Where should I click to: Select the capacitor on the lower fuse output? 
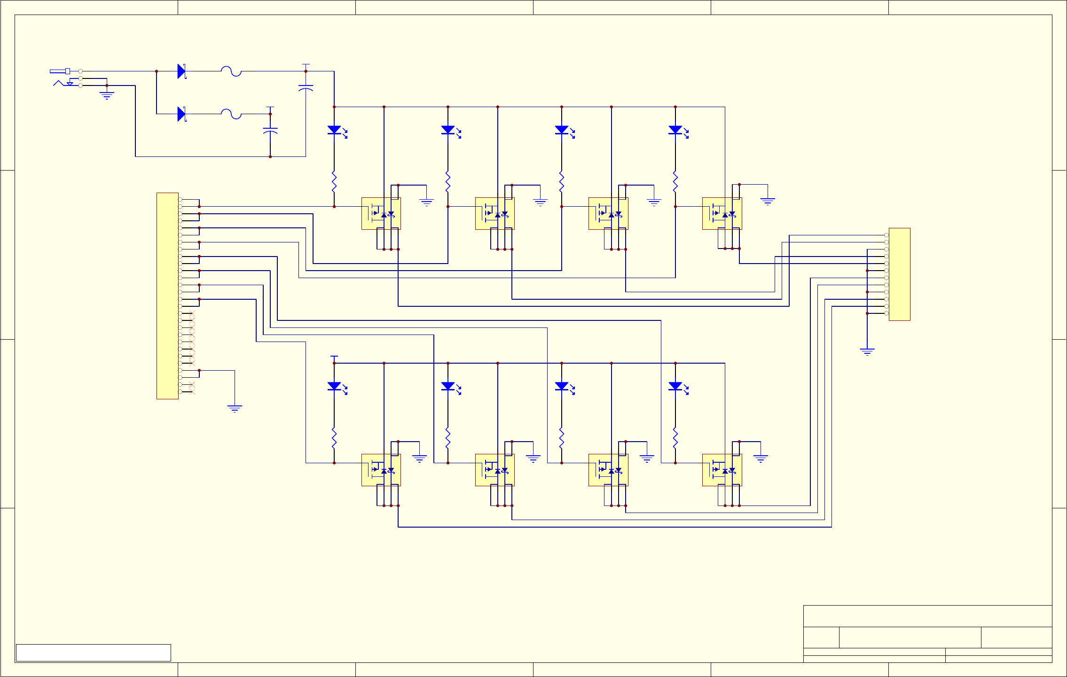pos(270,131)
